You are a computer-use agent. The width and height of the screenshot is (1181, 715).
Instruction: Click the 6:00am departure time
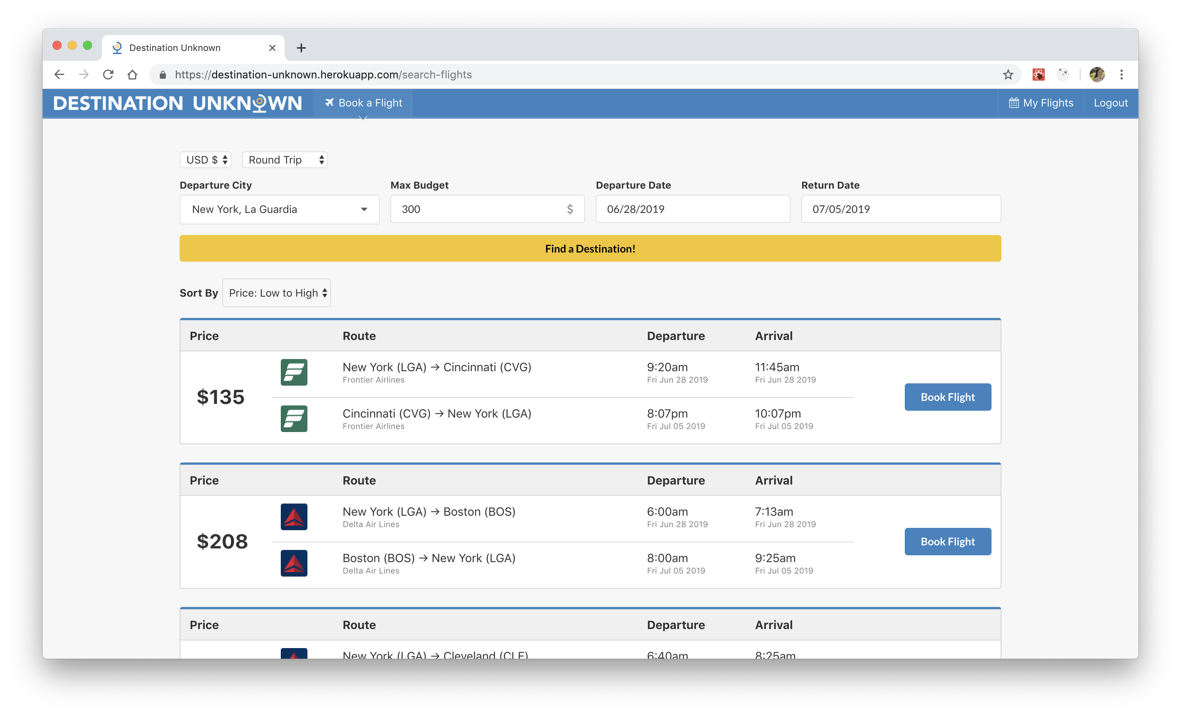(667, 512)
